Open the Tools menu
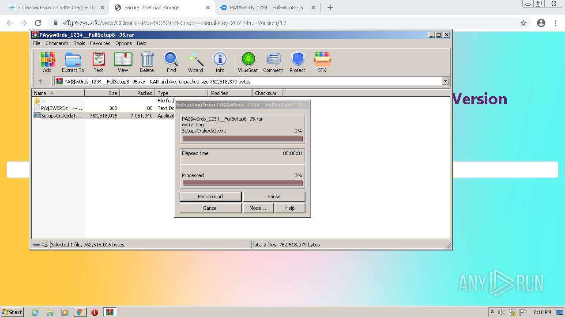565x318 pixels. point(79,43)
